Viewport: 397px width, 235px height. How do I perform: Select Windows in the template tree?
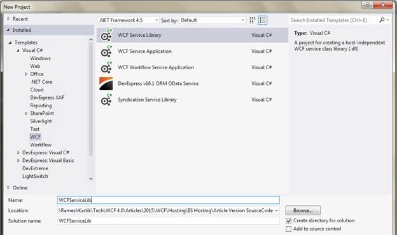pyautogui.click(x=40, y=58)
